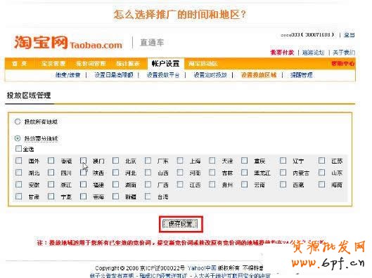Tick the 河南 region checkbox
372x278 pixels.
(180, 173)
